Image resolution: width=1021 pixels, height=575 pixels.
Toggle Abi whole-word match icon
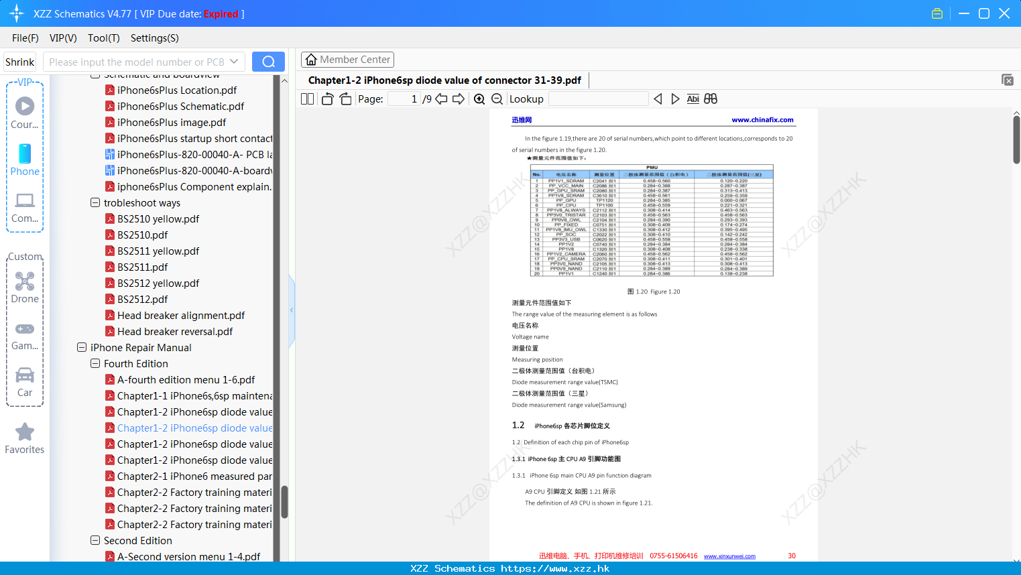pyautogui.click(x=693, y=99)
